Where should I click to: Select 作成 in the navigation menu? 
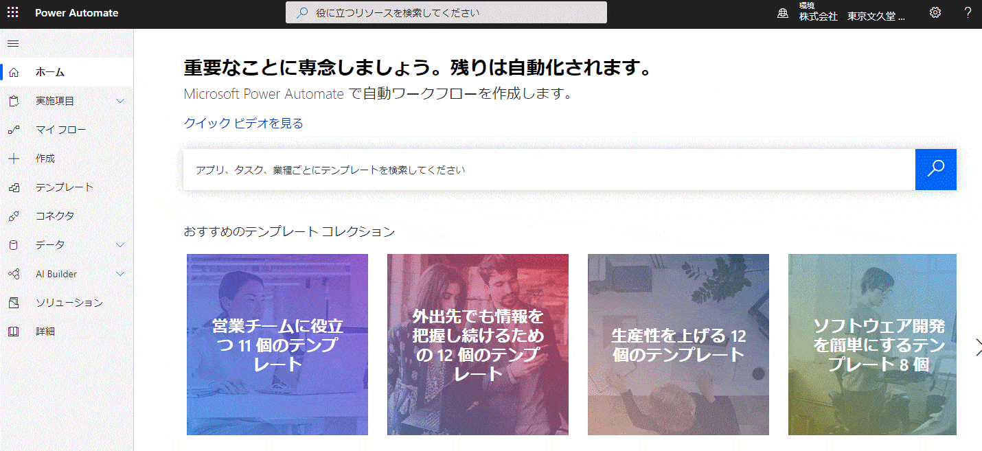(45, 159)
